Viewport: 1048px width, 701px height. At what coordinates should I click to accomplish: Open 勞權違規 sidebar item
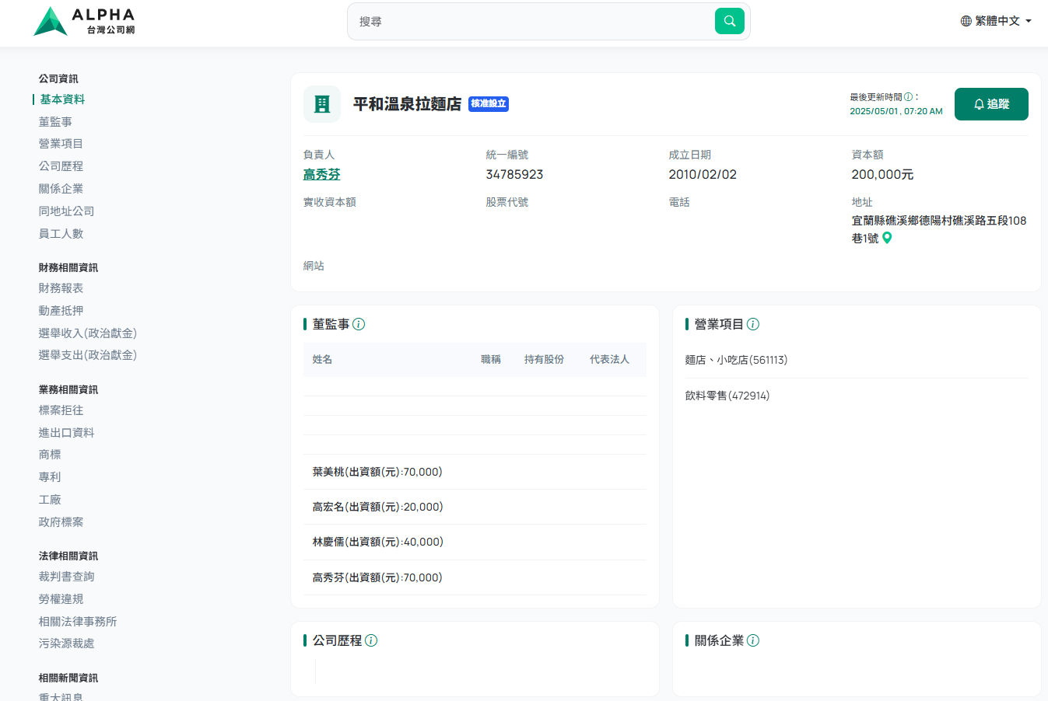tap(61, 599)
